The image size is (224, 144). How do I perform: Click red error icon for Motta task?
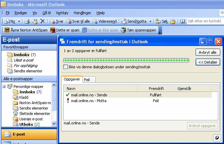coord(68,100)
